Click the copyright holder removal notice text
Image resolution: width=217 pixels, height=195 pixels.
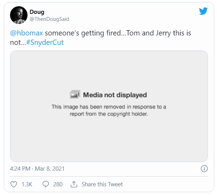pyautogui.click(x=109, y=110)
